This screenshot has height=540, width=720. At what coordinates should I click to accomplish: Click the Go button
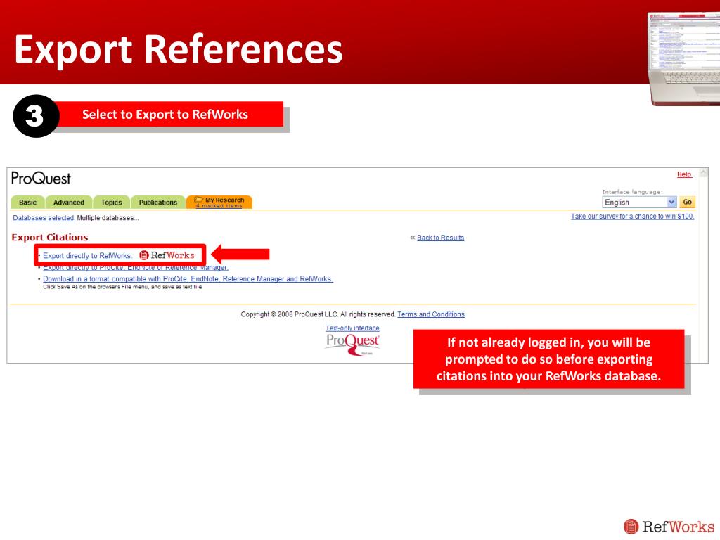point(688,202)
